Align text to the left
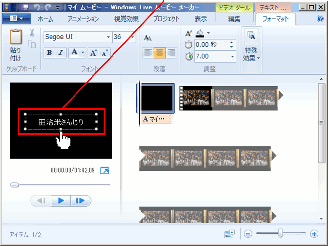This screenshot has height=246, width=328. coord(148,53)
